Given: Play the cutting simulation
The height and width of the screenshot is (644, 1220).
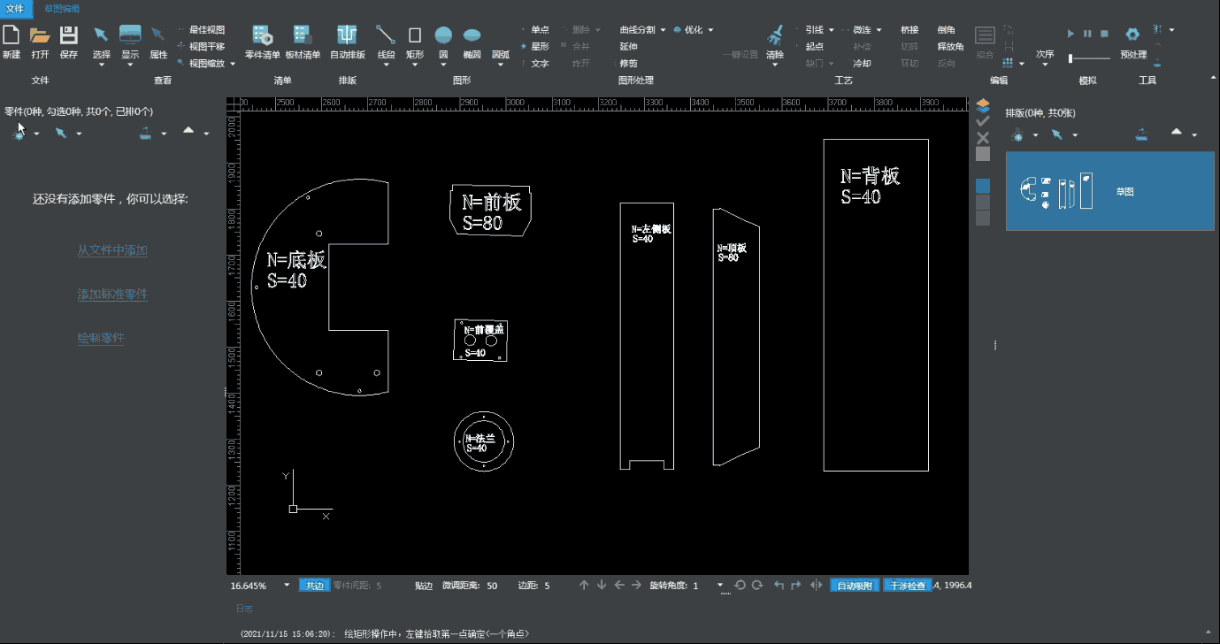Looking at the screenshot, I should (x=1070, y=34).
